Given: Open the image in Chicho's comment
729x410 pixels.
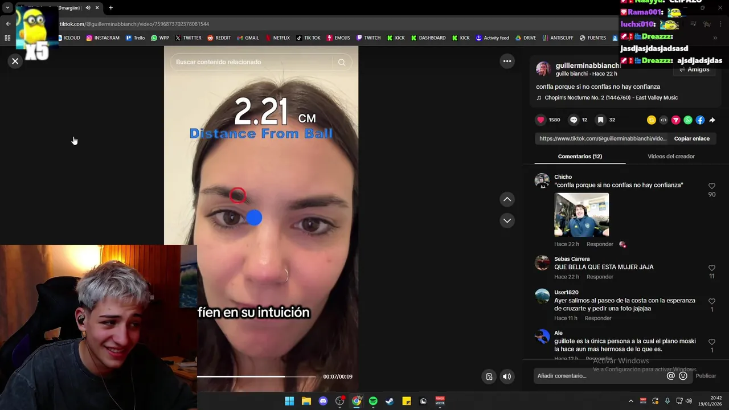Looking at the screenshot, I should click(x=581, y=215).
